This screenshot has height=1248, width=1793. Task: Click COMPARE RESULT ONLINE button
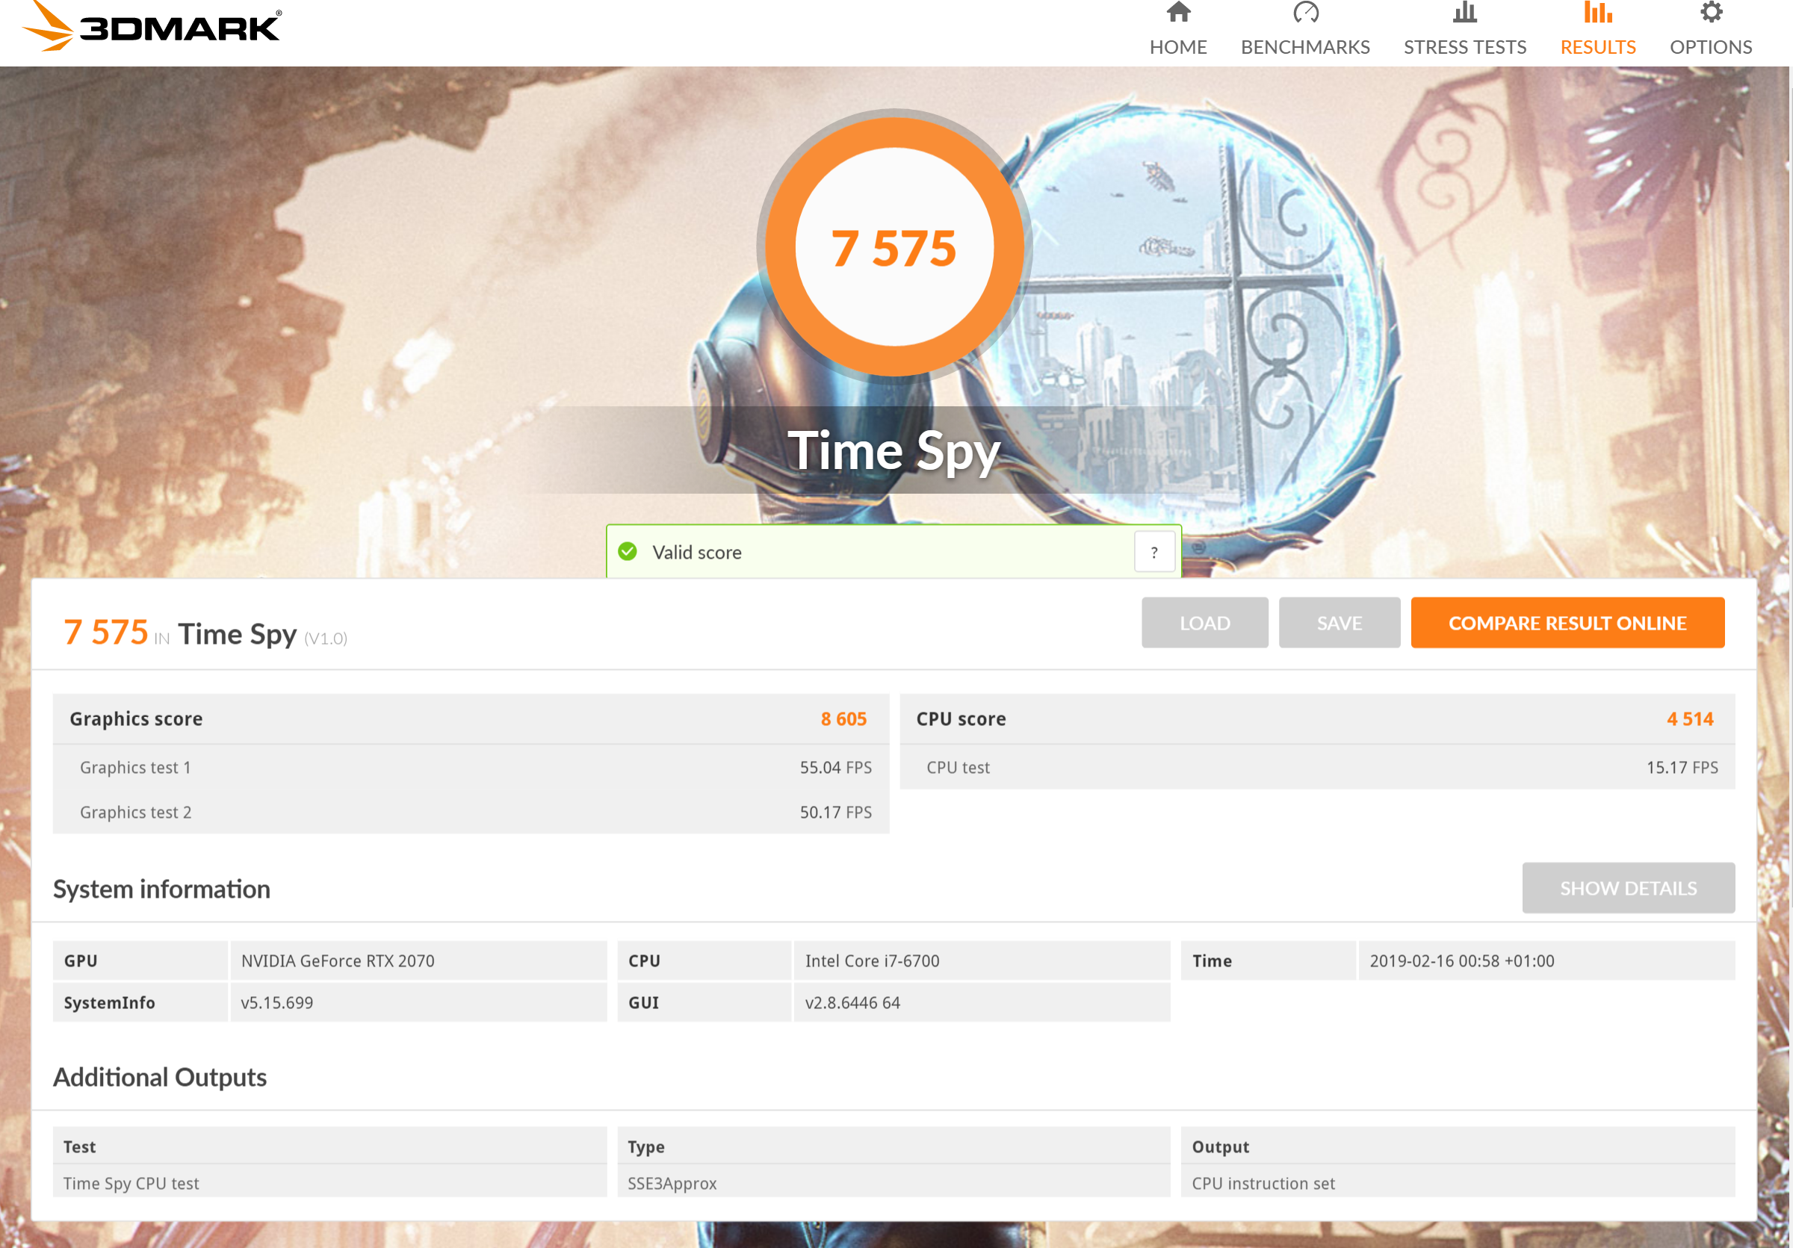pyautogui.click(x=1567, y=623)
